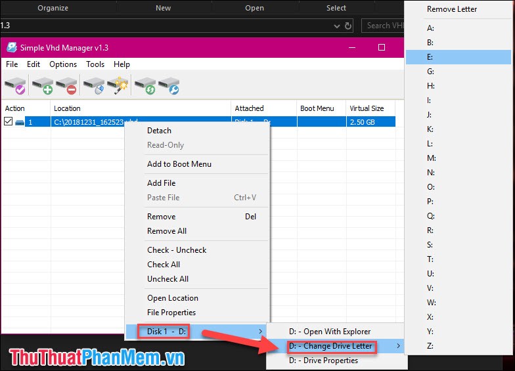Select drive letter M:

(x=459, y=158)
